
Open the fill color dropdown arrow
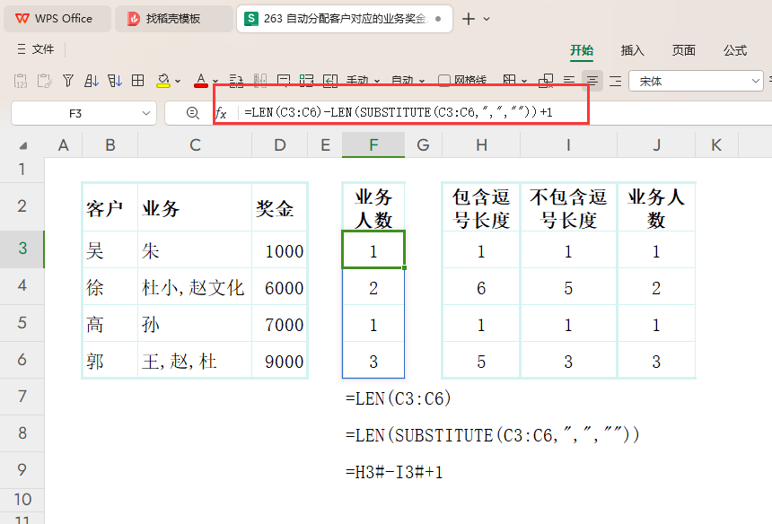(x=178, y=81)
